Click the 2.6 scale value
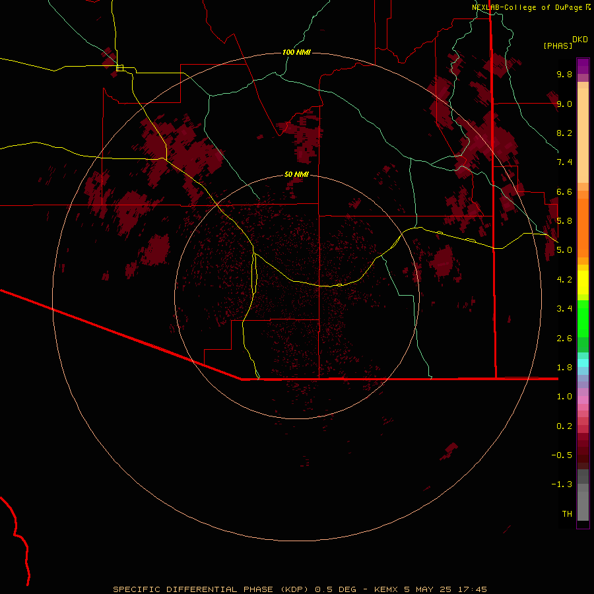The height and width of the screenshot is (594, 594). coord(564,339)
